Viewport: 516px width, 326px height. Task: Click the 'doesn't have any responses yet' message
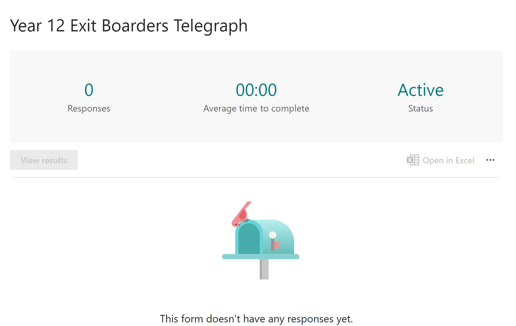coord(256,319)
